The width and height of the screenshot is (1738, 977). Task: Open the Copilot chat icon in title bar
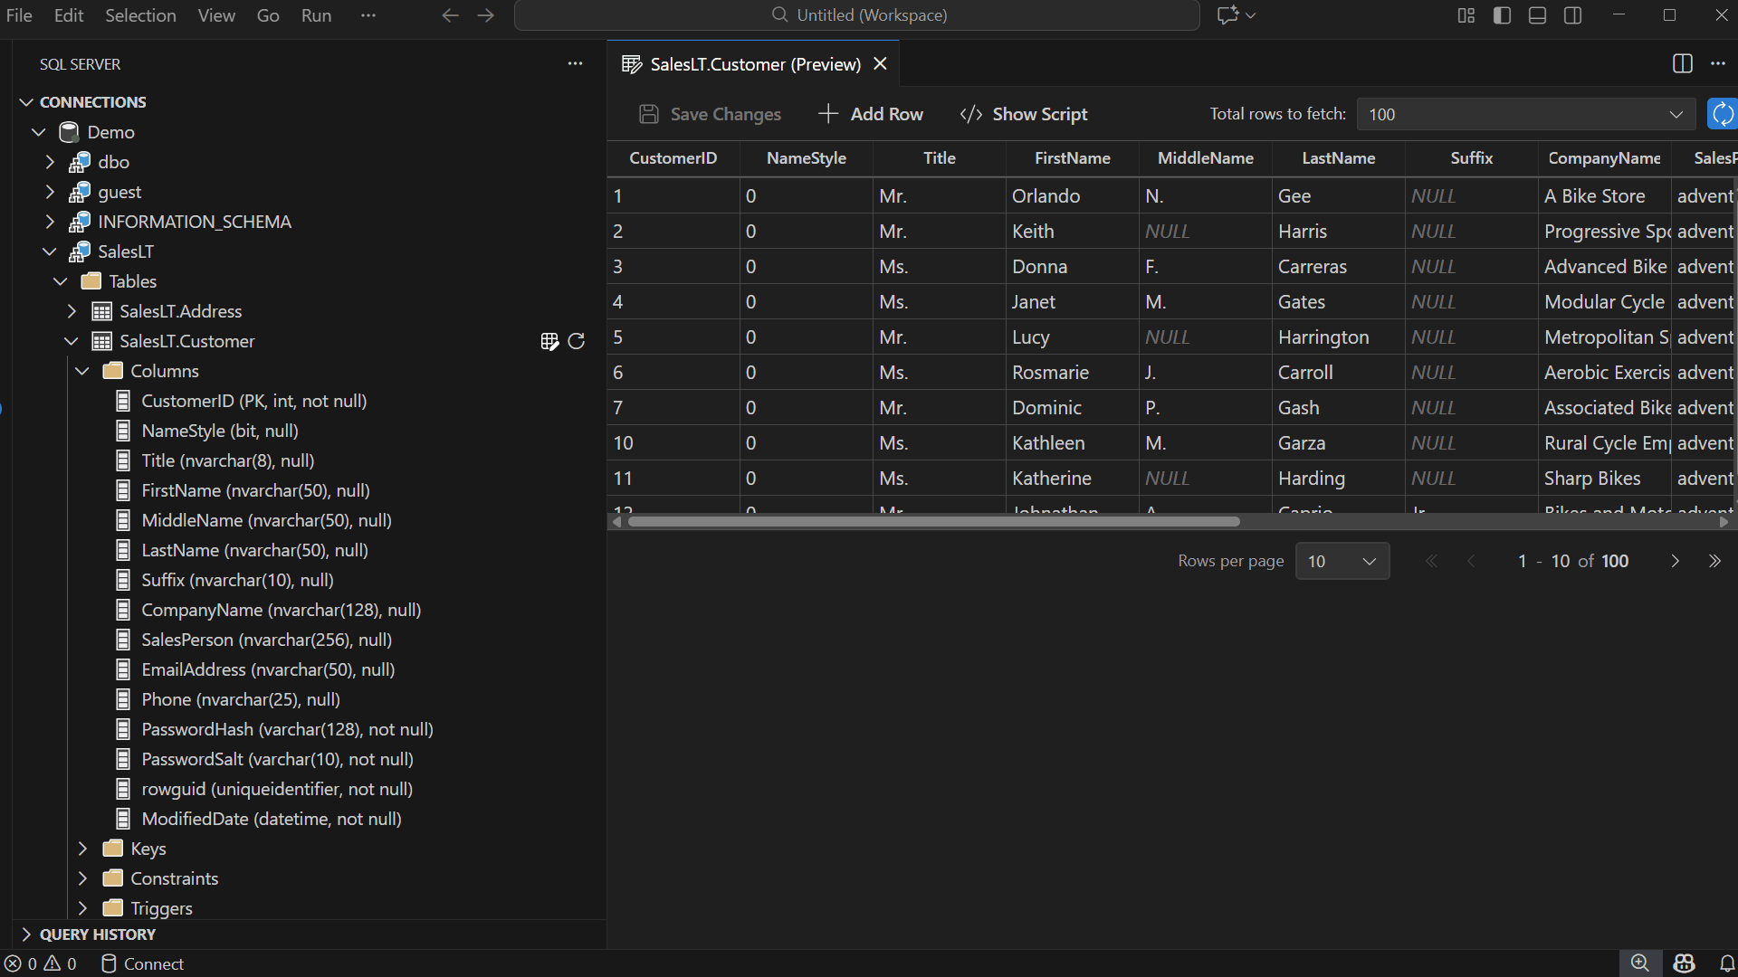(1227, 15)
